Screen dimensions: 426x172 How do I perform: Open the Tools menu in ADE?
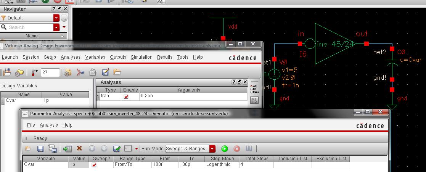tap(183, 57)
